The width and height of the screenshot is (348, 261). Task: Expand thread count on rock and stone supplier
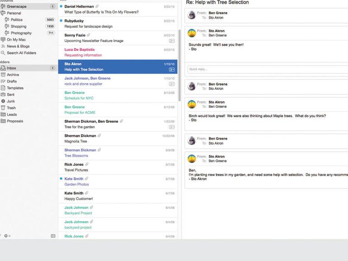[x=172, y=84]
